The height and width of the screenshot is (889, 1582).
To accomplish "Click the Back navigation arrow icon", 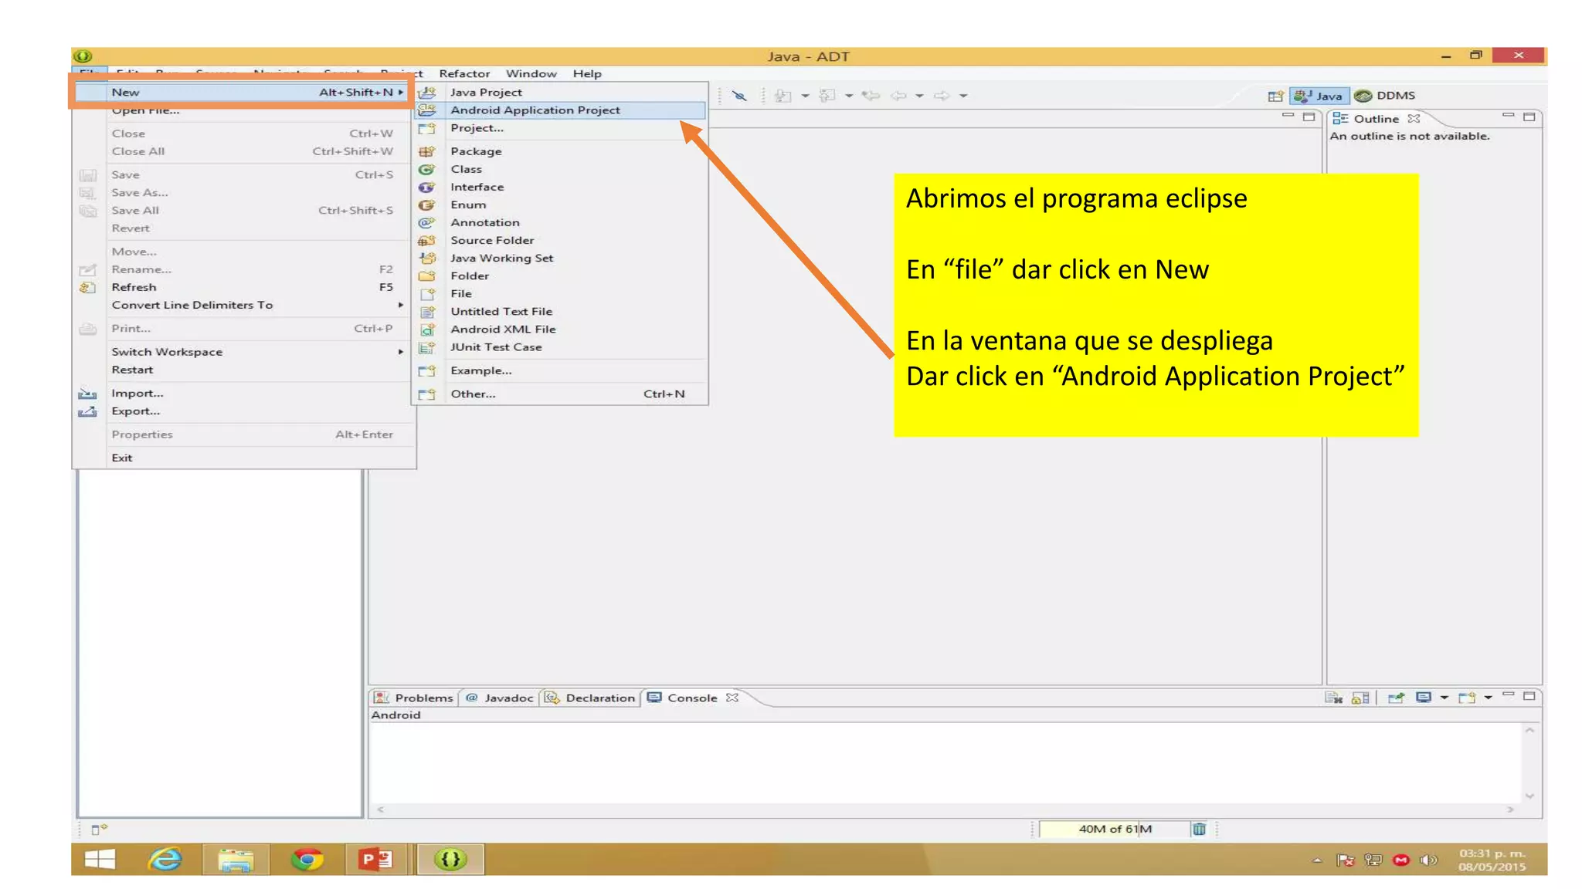I will [898, 96].
